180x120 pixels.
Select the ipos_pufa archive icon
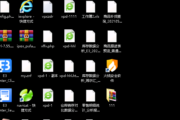[x=26, y=36]
